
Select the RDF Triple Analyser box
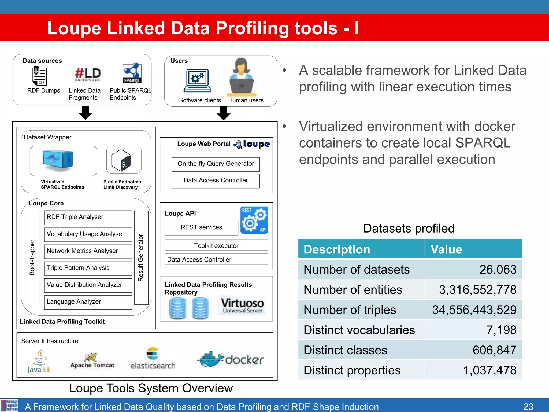click(x=88, y=218)
